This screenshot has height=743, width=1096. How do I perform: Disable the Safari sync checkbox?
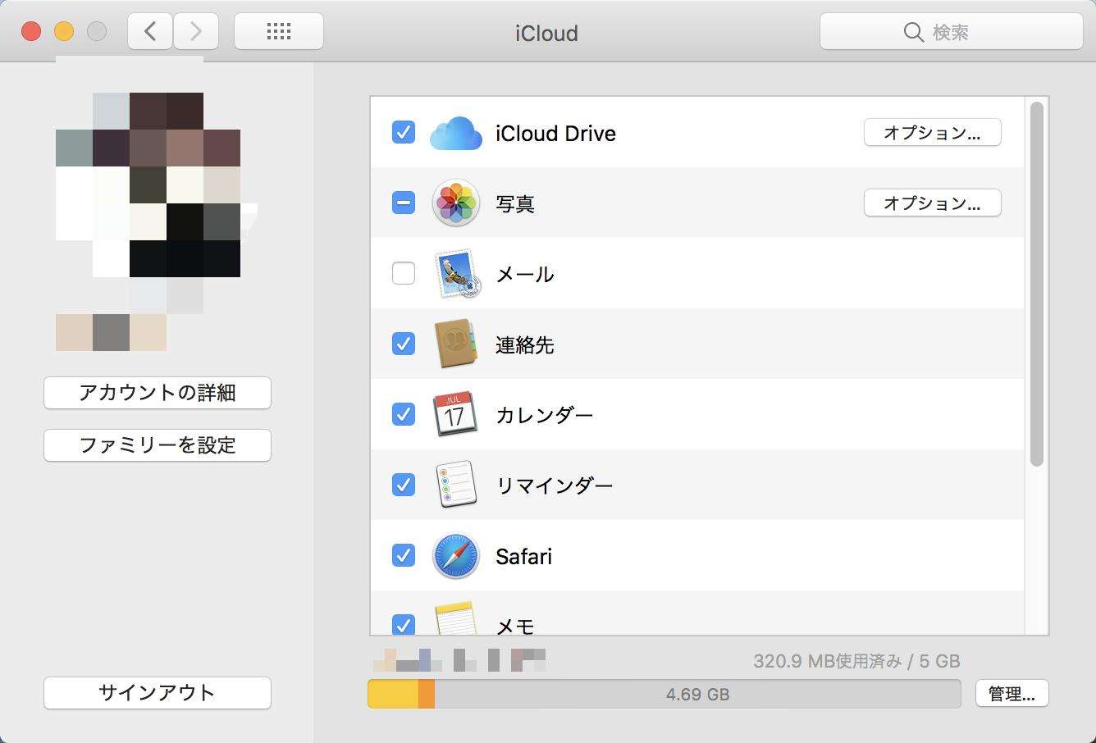coord(403,555)
